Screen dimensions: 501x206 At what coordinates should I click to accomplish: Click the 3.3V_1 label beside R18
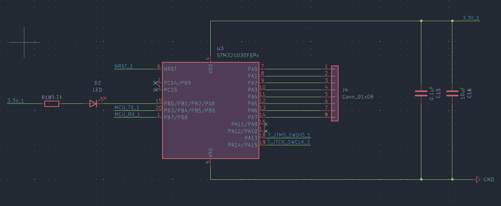coord(15,101)
